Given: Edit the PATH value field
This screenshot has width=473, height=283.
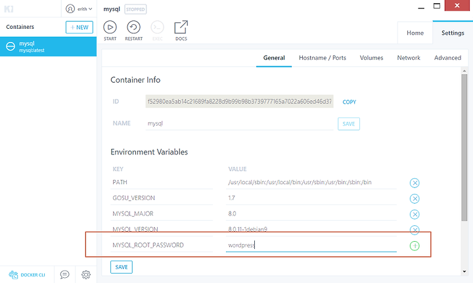Looking at the screenshot, I should tap(311, 182).
